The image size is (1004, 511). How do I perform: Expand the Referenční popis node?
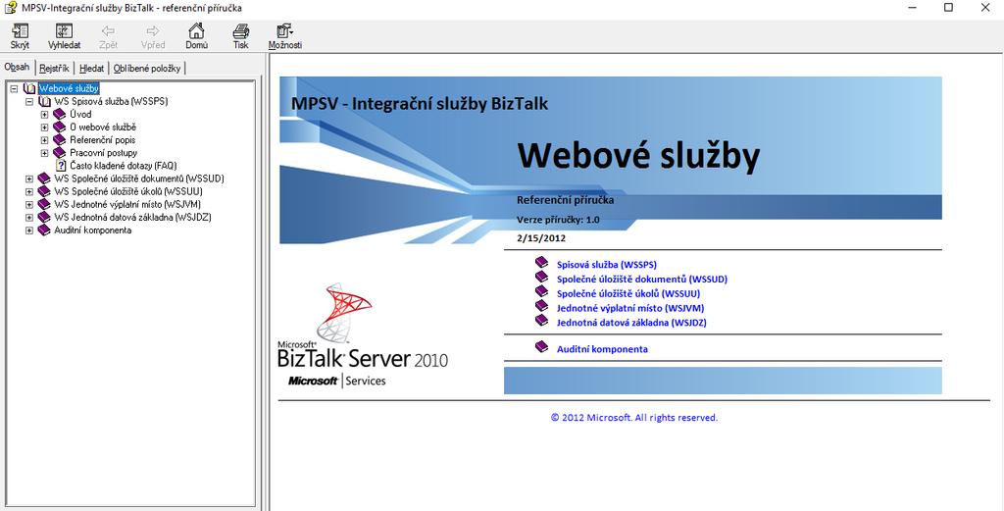pos(44,140)
